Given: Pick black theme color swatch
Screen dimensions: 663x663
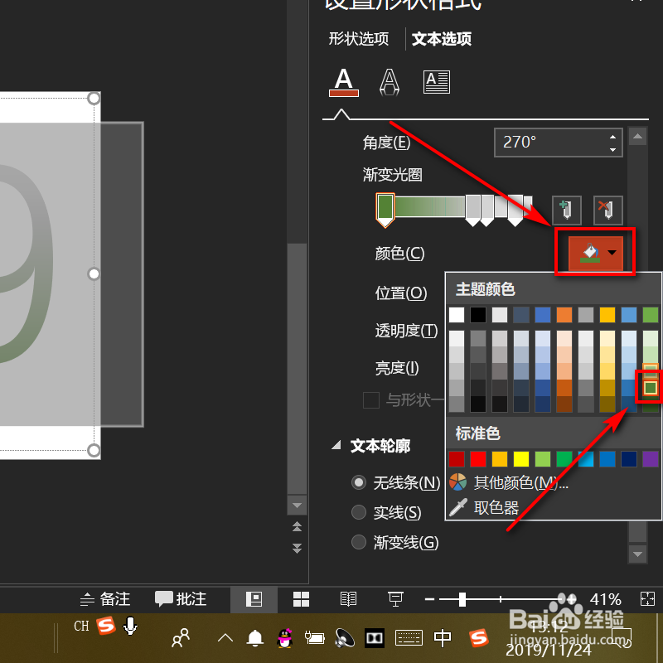Looking at the screenshot, I should pos(478,315).
